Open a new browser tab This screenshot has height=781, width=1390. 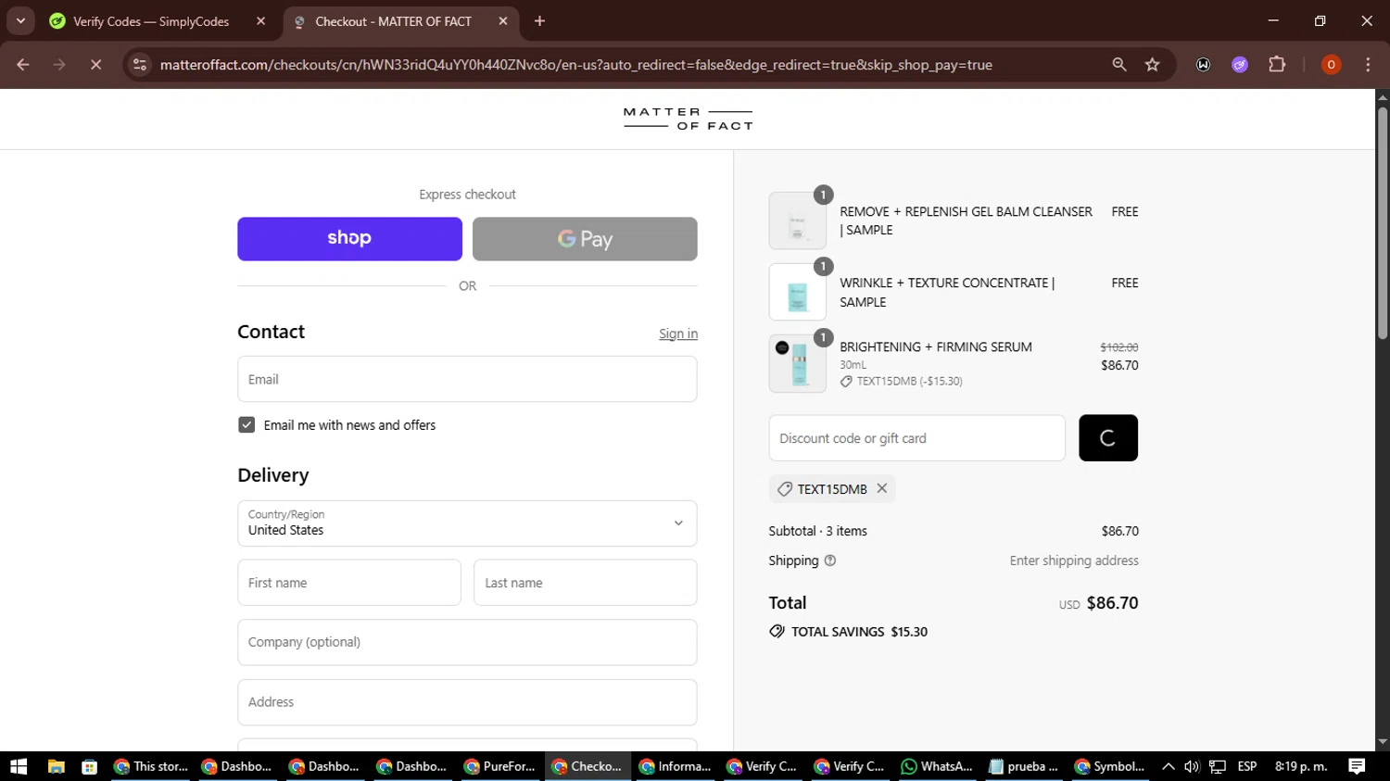click(x=539, y=21)
